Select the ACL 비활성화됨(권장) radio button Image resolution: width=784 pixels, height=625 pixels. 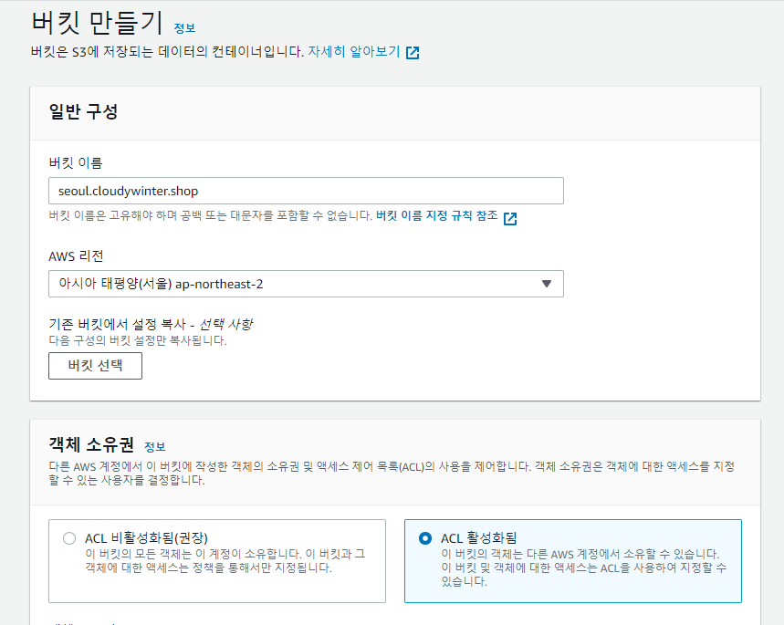69,538
